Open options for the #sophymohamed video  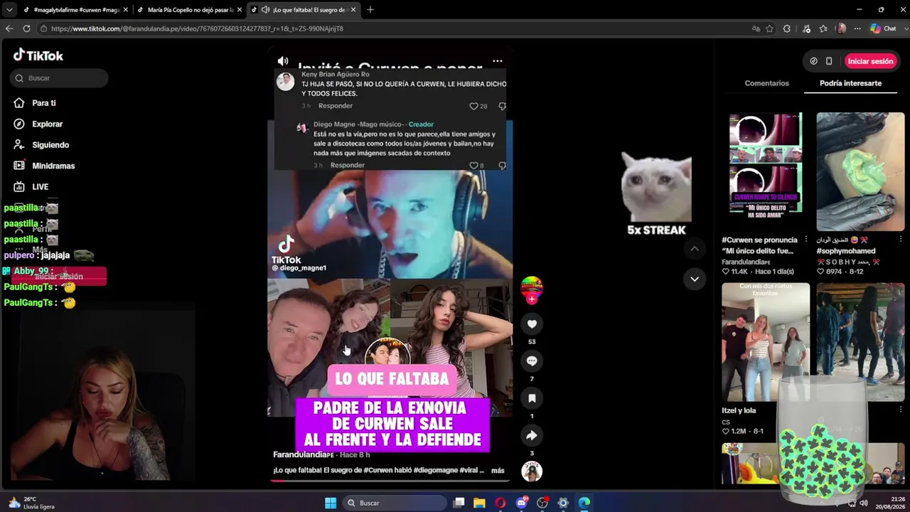coord(901,240)
